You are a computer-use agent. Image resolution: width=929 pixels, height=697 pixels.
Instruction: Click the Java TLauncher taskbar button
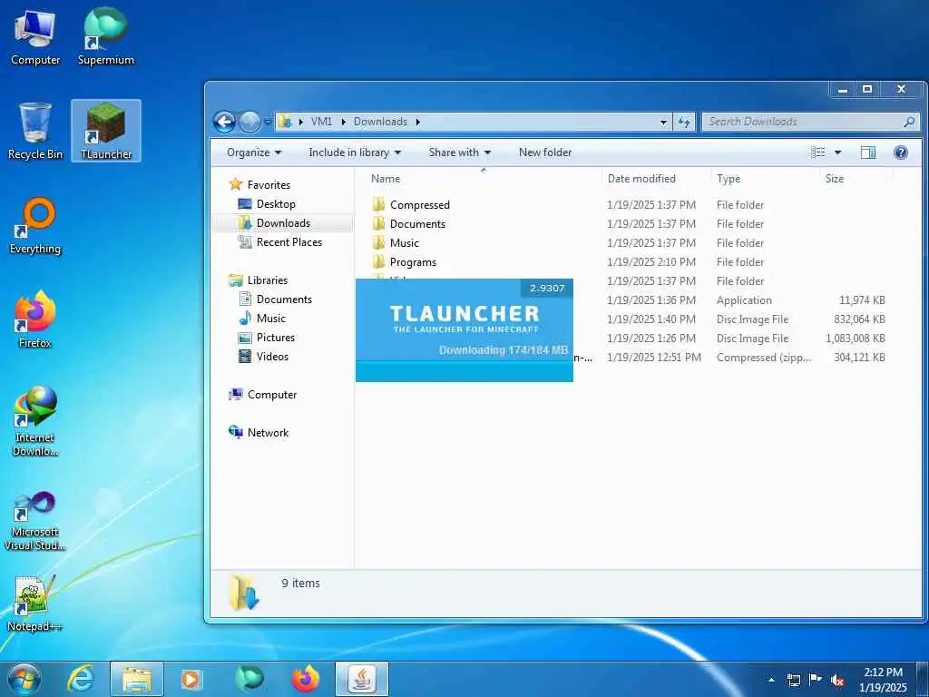pyautogui.click(x=362, y=679)
